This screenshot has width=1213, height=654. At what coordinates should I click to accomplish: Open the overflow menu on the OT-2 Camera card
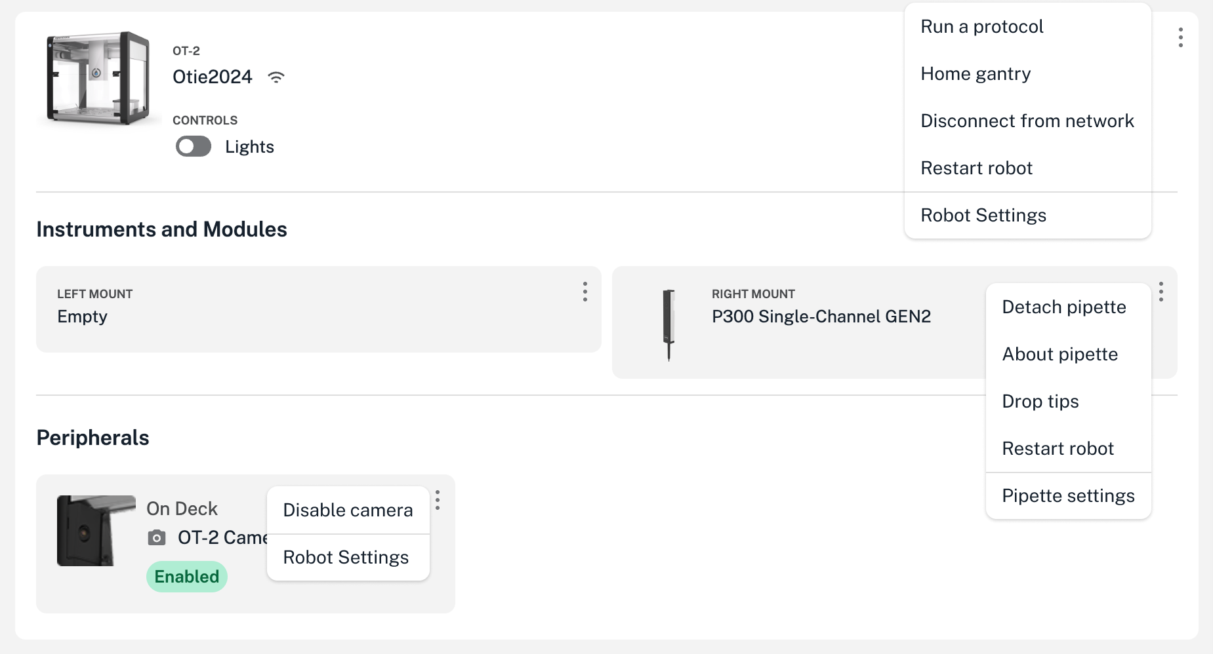tap(438, 501)
